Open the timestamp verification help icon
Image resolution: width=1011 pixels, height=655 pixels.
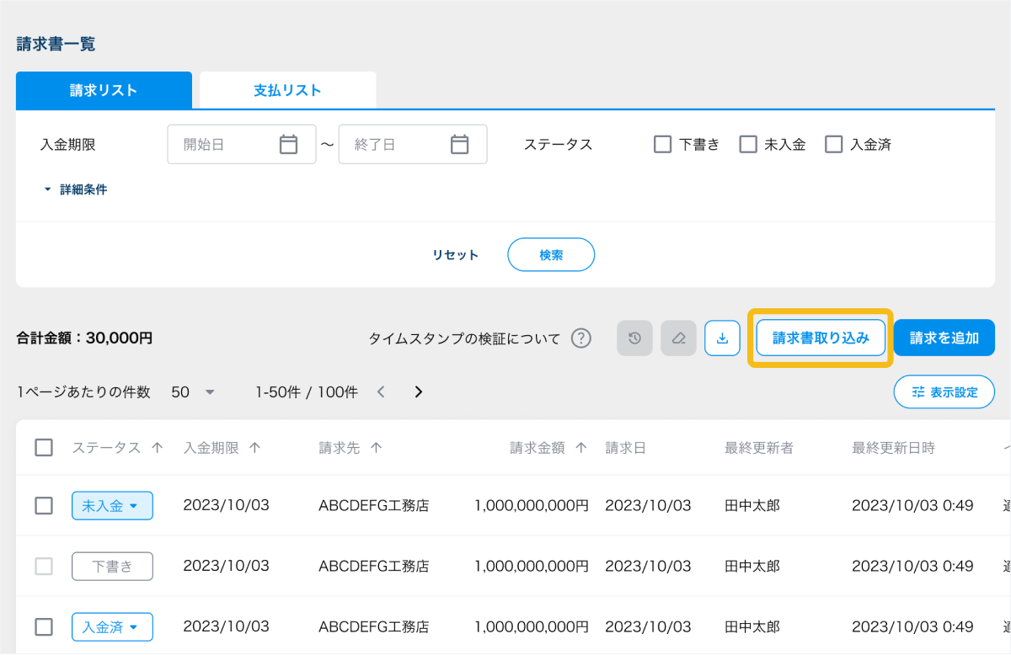click(x=580, y=338)
